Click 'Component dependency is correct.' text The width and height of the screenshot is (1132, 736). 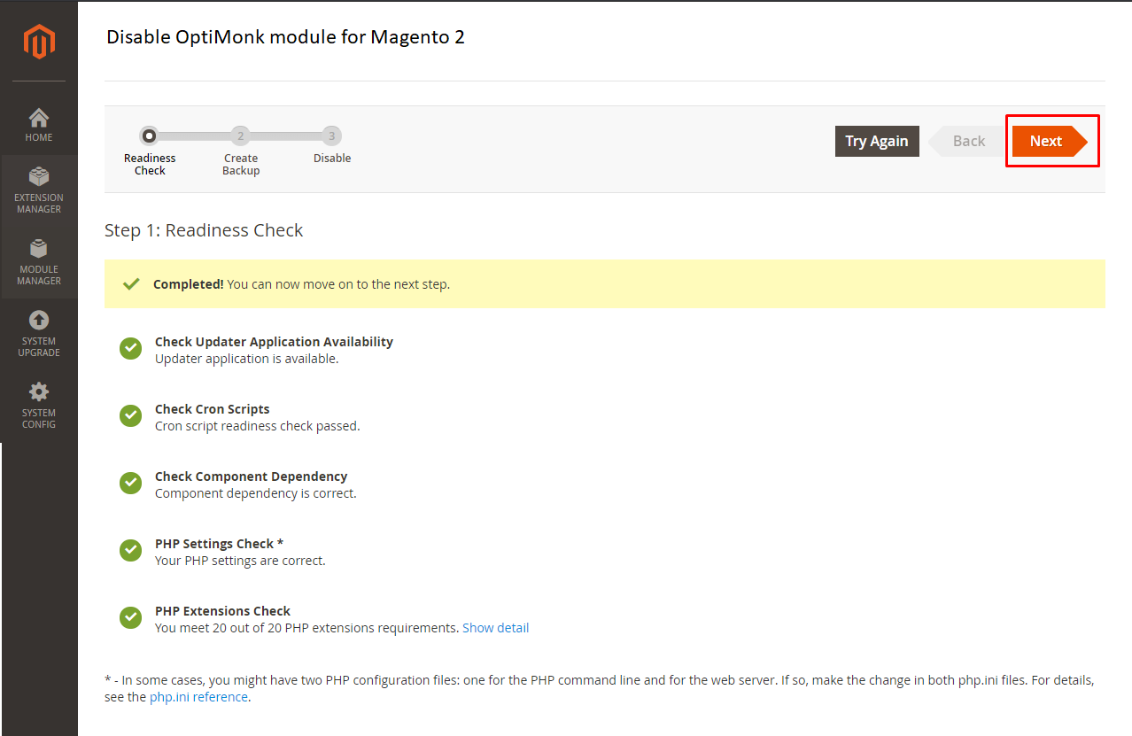click(x=255, y=493)
